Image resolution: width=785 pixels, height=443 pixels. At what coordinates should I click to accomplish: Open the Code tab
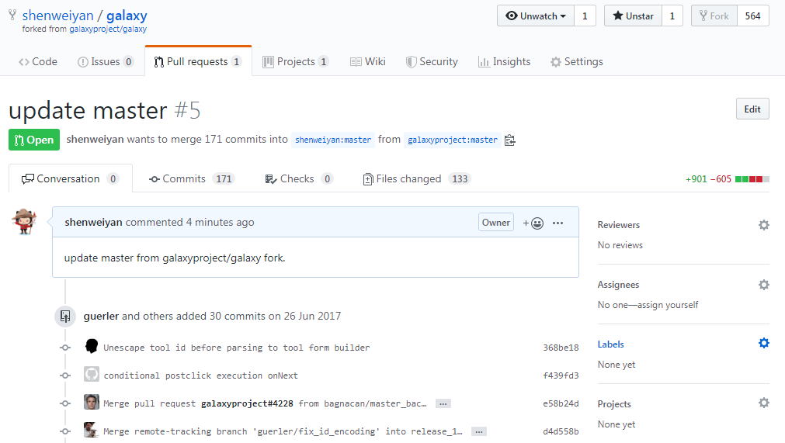click(x=38, y=61)
